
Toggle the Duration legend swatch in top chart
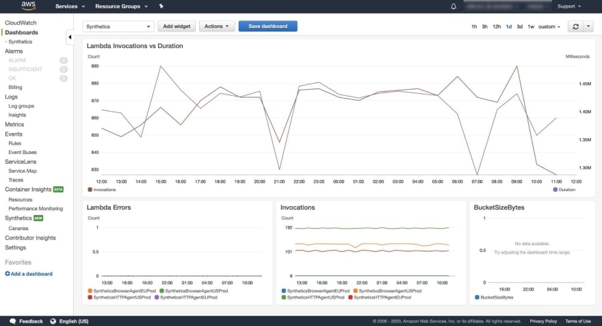point(555,190)
